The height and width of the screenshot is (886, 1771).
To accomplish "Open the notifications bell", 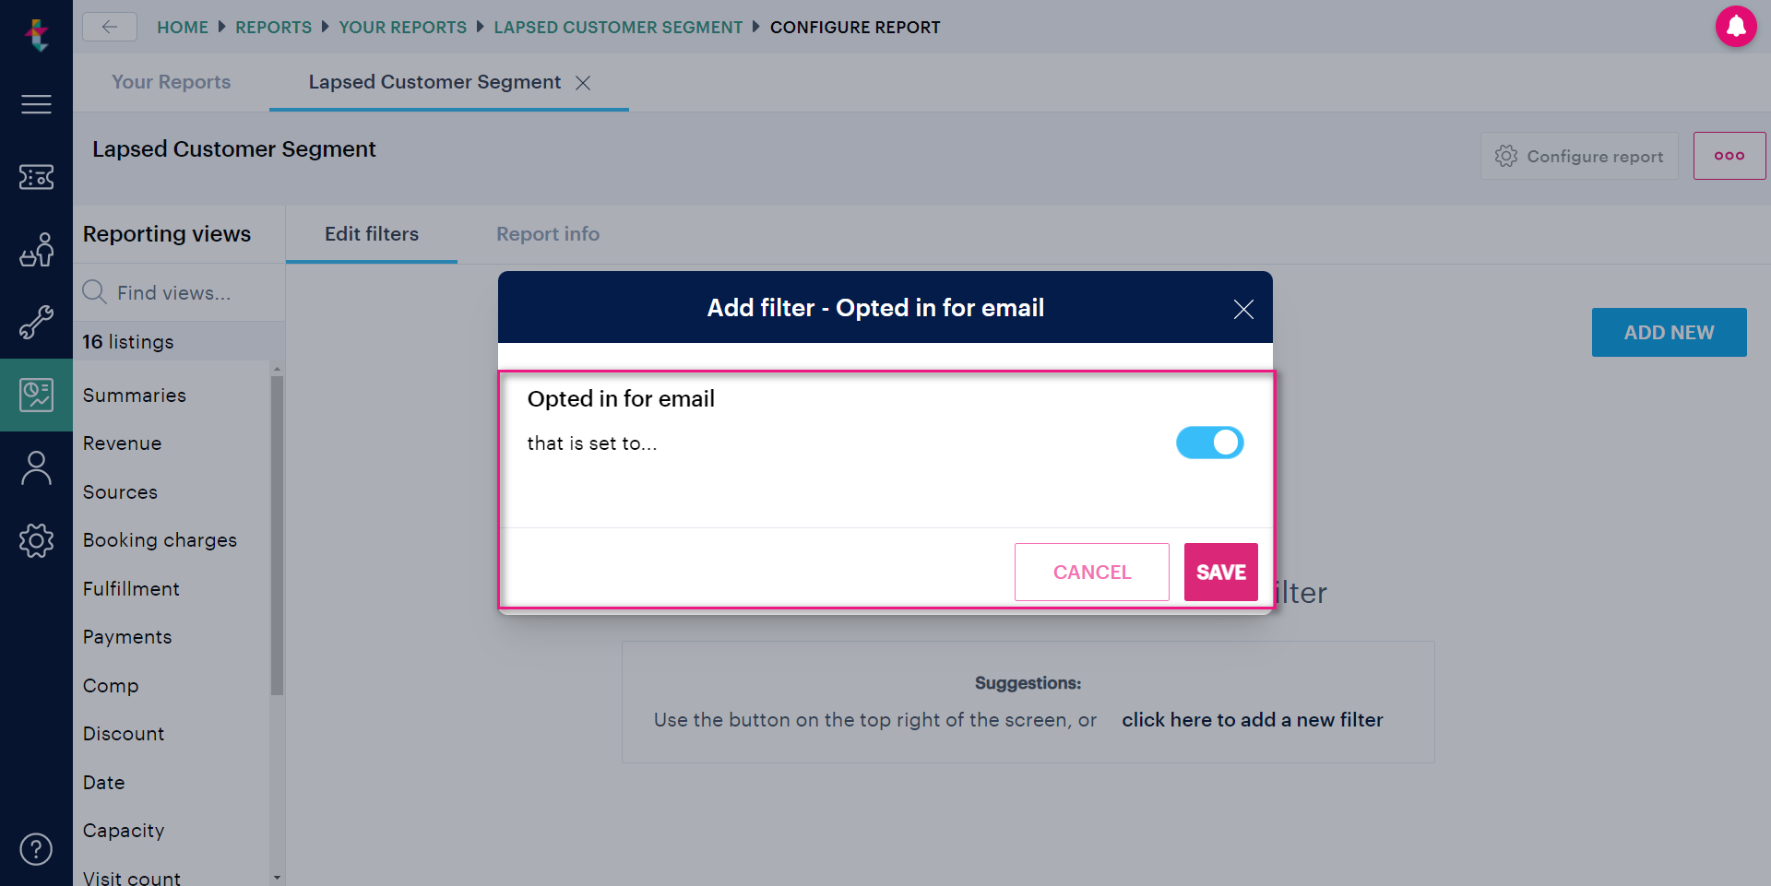I will click(x=1736, y=26).
